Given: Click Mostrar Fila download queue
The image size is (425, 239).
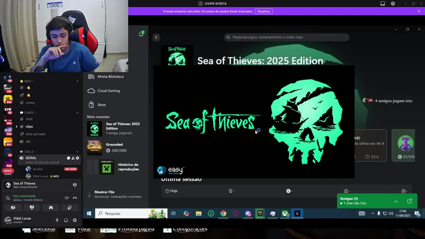Looking at the screenshot, I should click(x=114, y=194).
